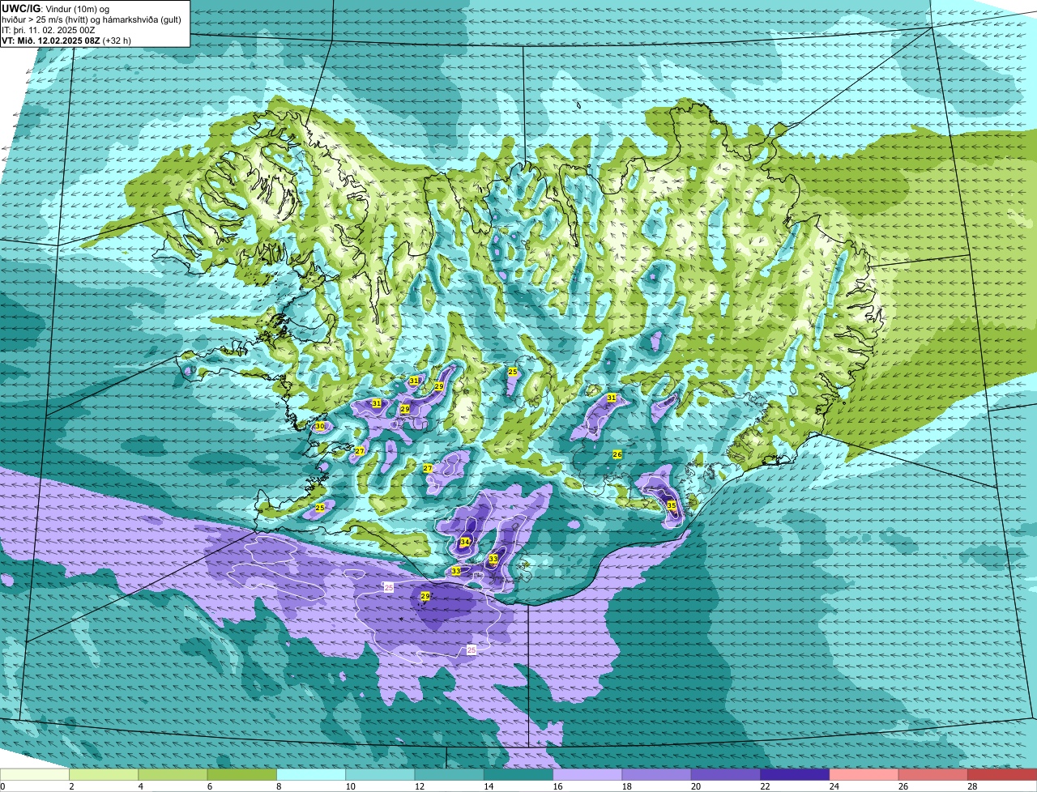Select the 10–12 m/s legend color swatch
Viewport: 1037px width, 792px height.
tap(380, 774)
